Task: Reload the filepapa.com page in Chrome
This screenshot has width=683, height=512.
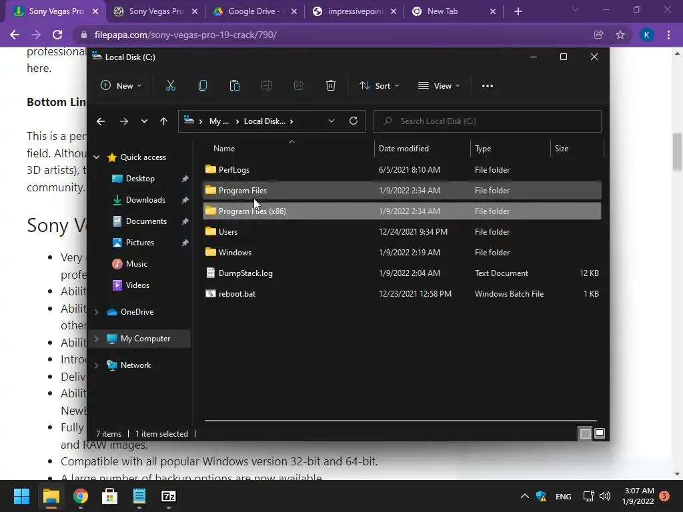Action: click(57, 35)
